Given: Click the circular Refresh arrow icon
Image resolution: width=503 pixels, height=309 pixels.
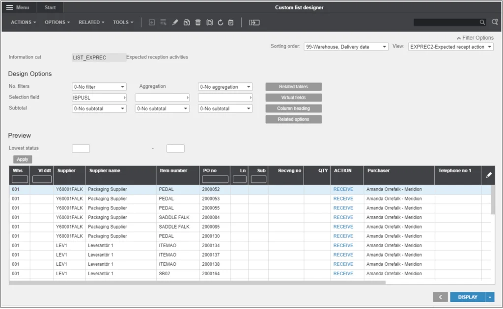Looking at the screenshot, I should coord(221,23).
